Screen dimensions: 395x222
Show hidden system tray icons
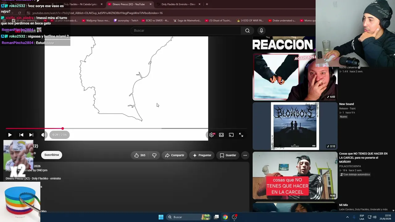pyautogui.click(x=347, y=217)
